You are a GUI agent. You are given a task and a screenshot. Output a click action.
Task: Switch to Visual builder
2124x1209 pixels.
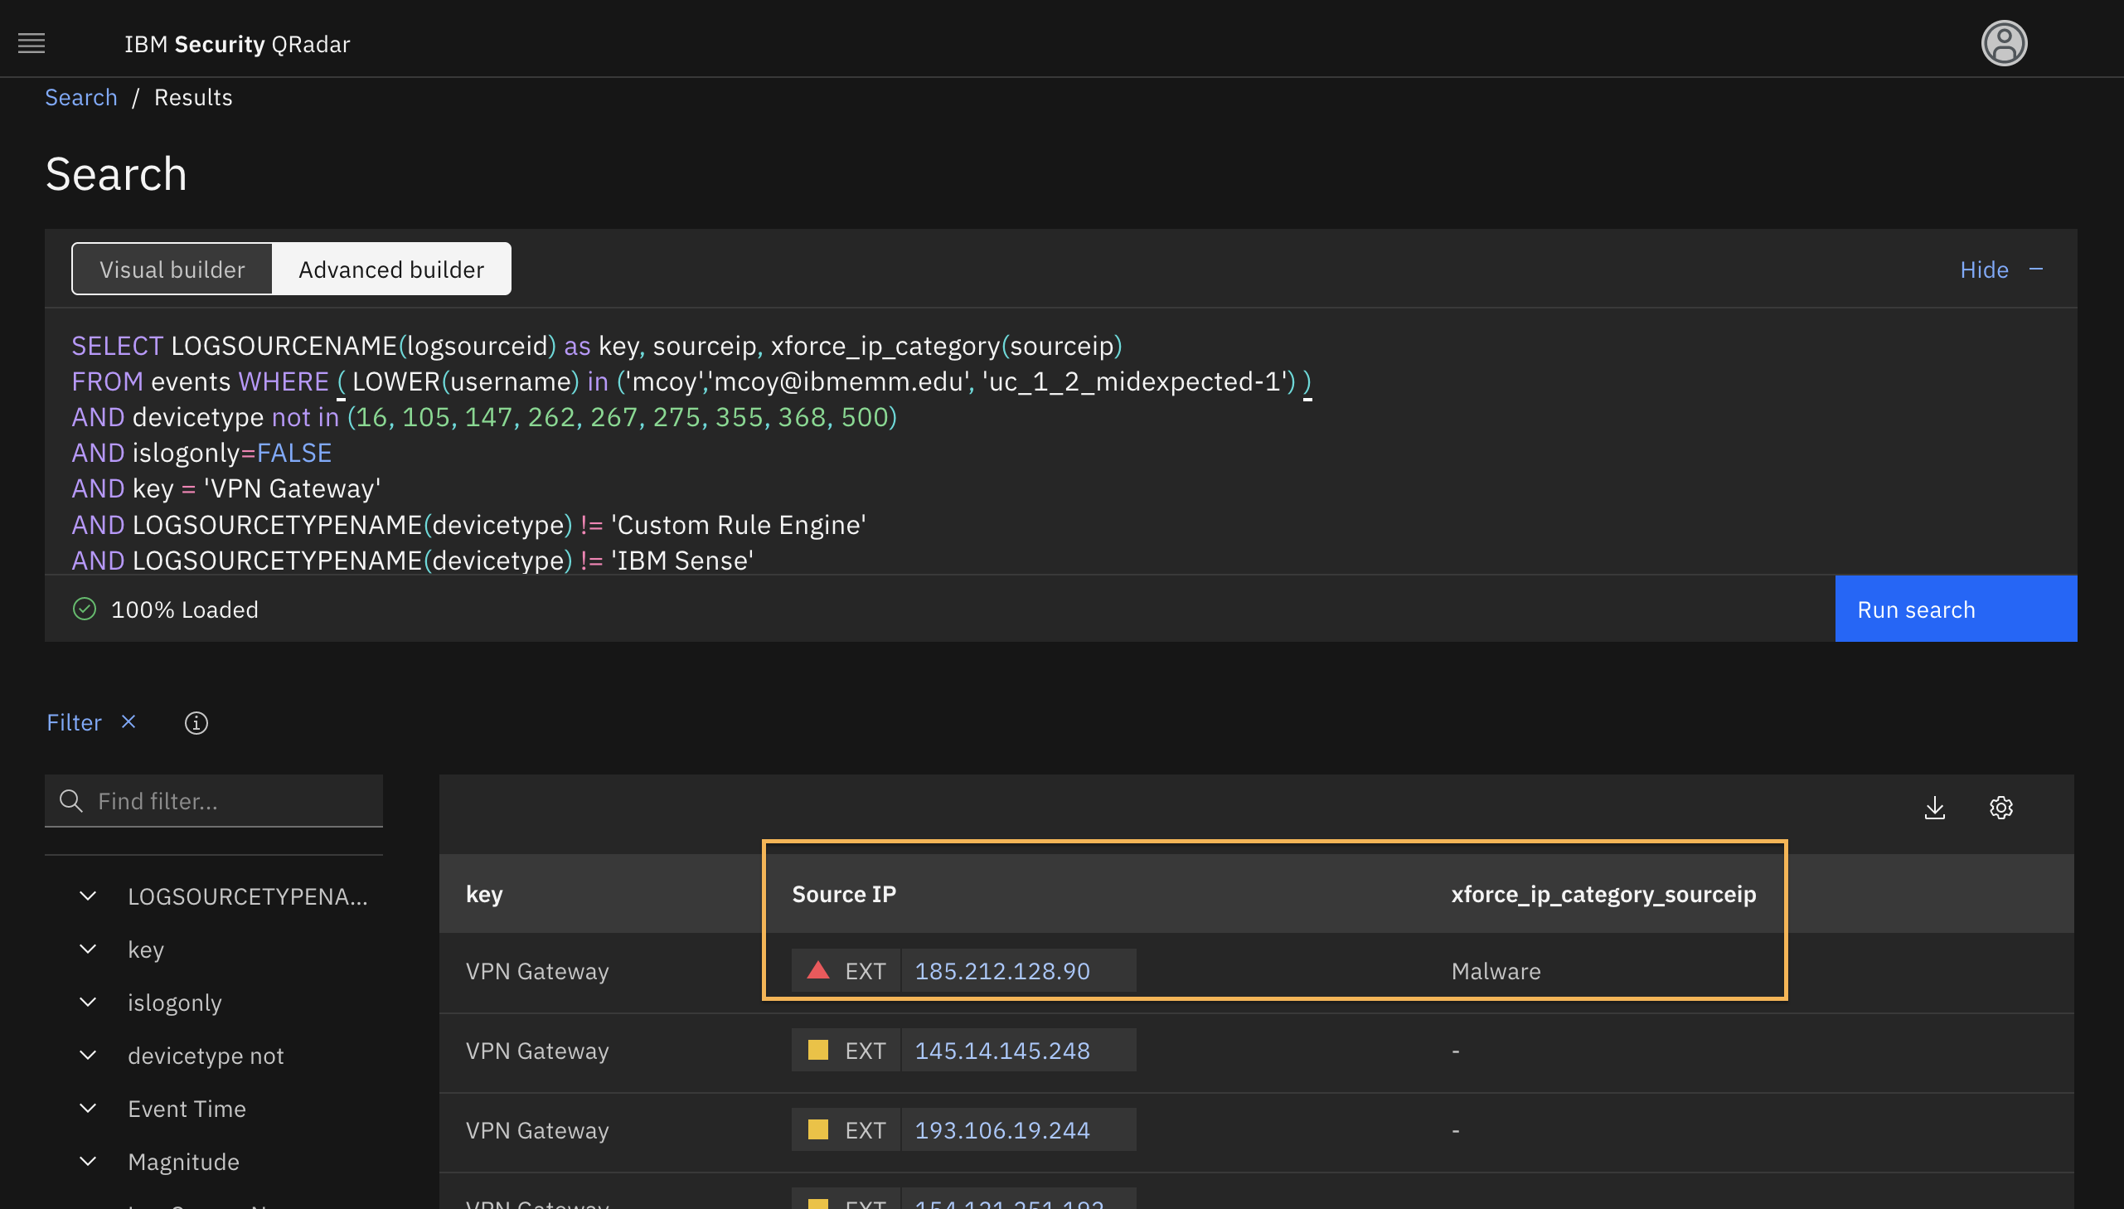pos(172,269)
